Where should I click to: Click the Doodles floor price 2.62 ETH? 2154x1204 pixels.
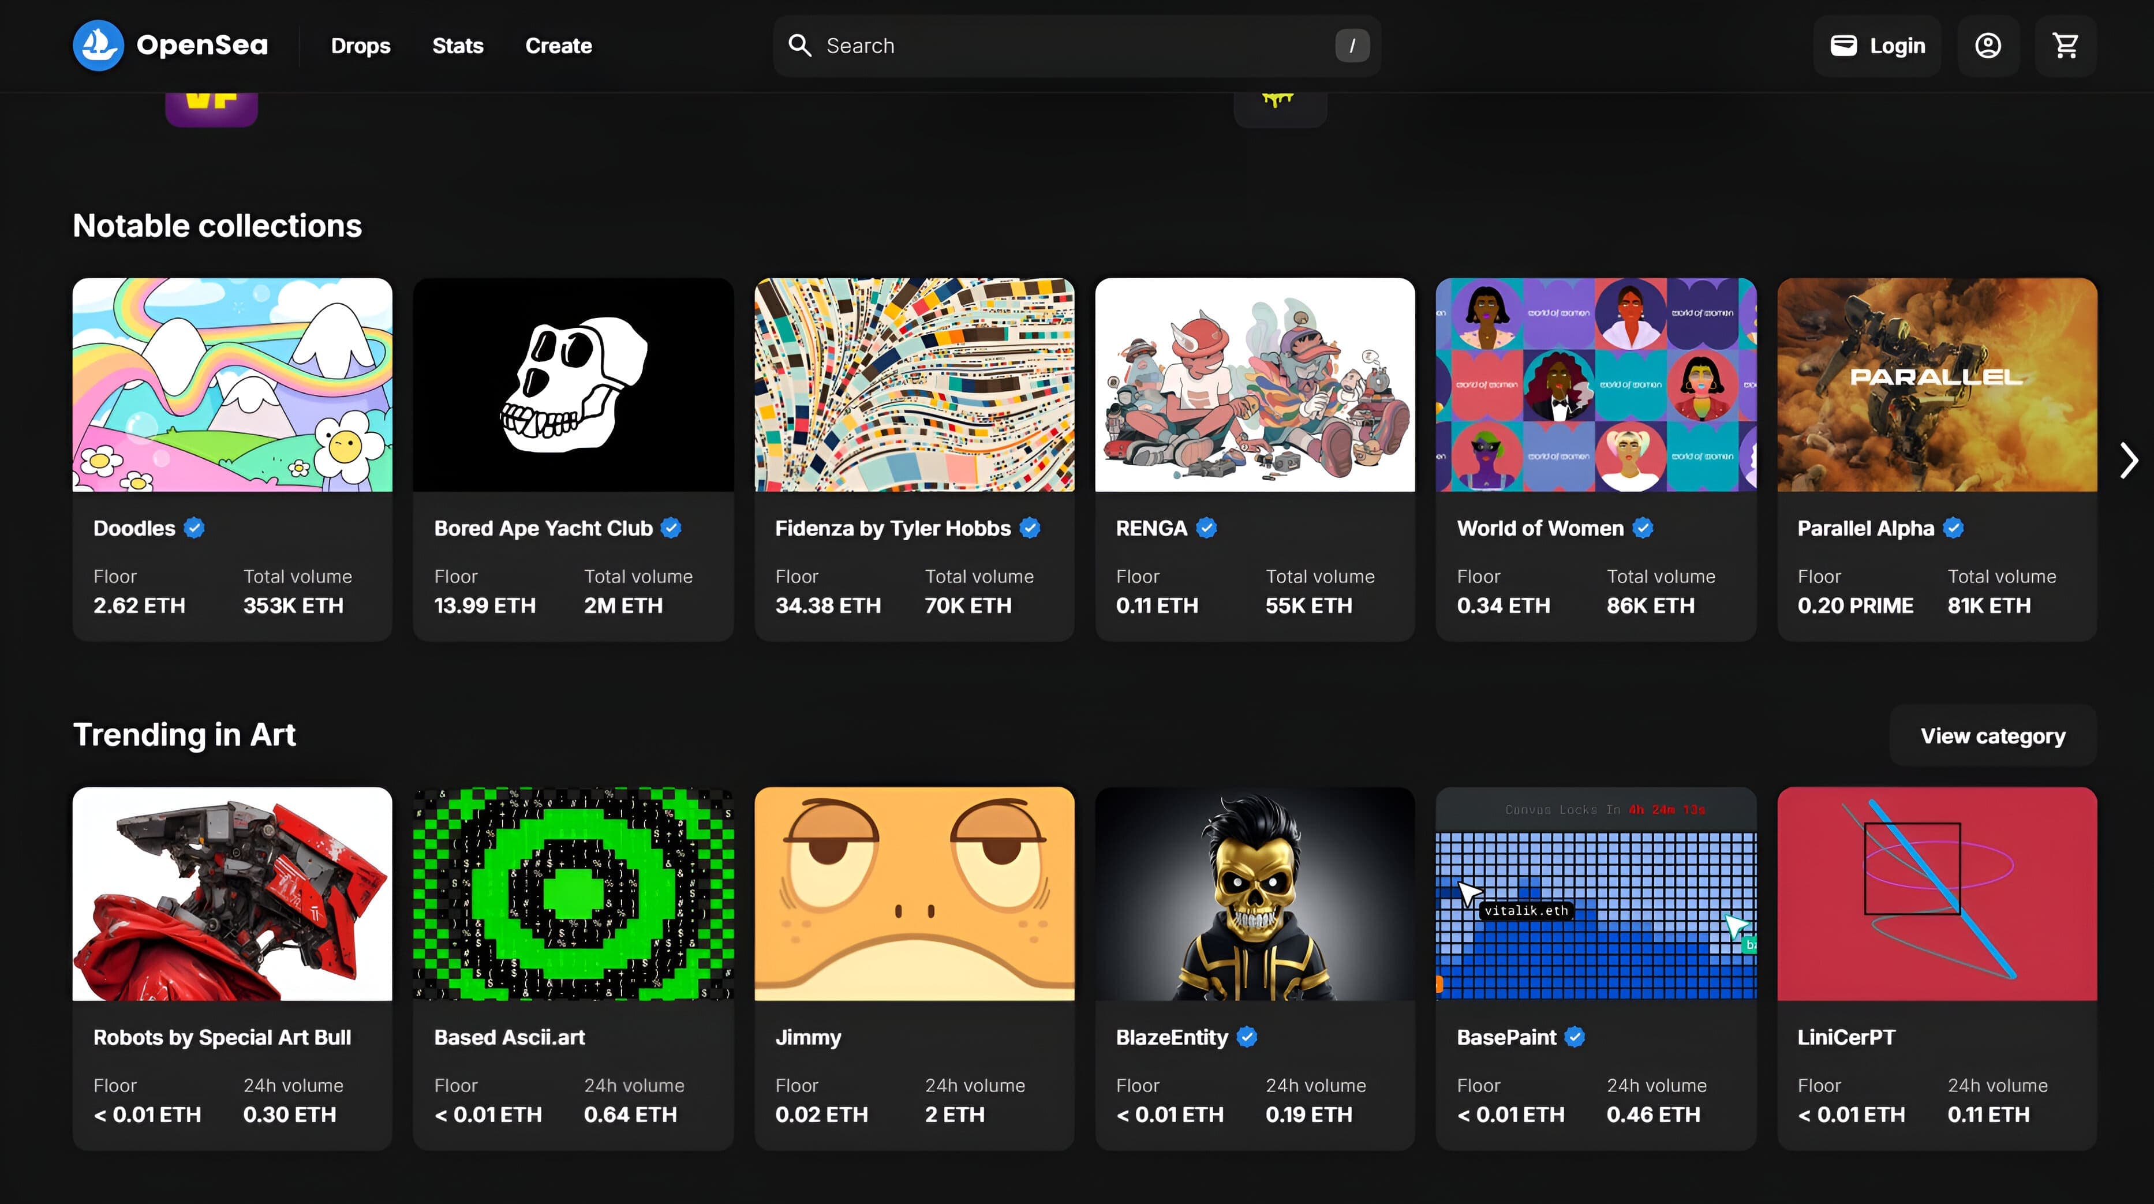tap(139, 605)
